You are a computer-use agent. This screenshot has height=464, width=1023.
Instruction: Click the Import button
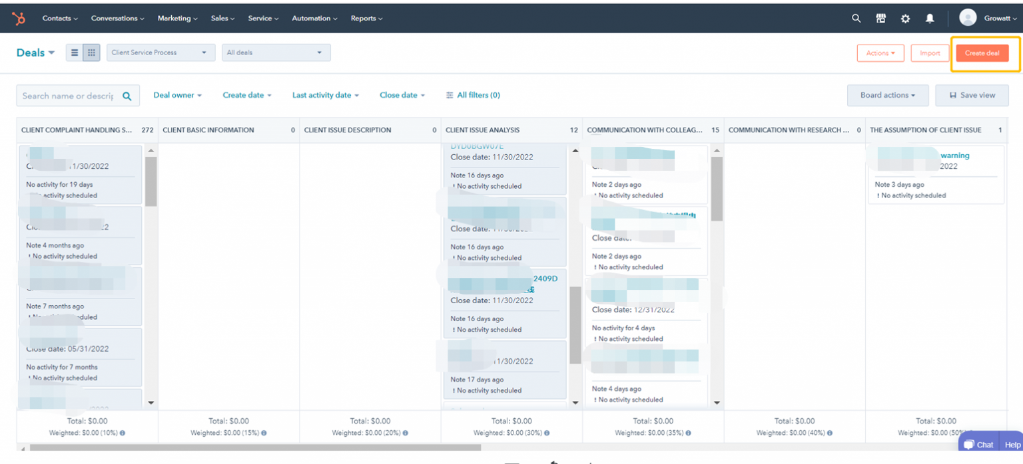(x=930, y=53)
